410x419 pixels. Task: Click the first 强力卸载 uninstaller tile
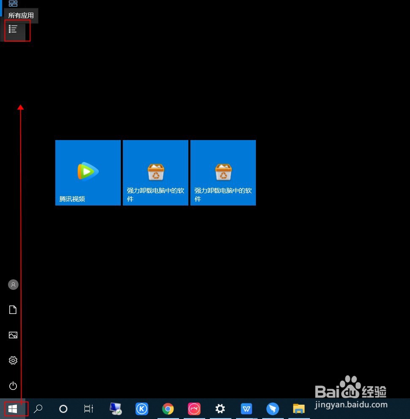tap(155, 172)
